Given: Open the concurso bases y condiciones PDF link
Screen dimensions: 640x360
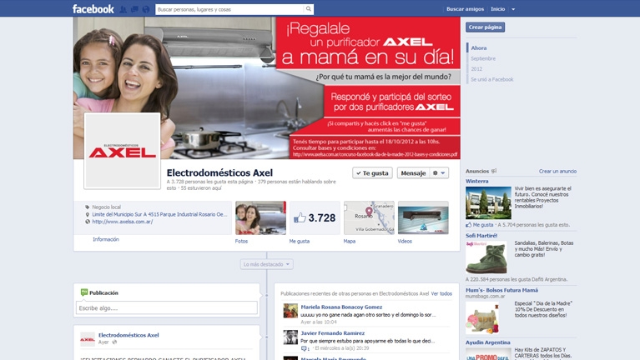Looking at the screenshot, I should pyautogui.click(x=375, y=154).
